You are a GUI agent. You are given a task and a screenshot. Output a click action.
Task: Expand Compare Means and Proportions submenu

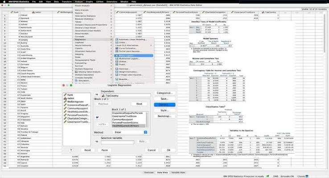(x=111, y=25)
